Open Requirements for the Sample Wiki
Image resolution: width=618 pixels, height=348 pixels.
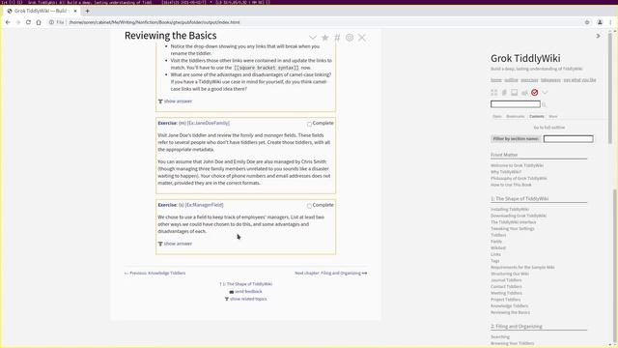(x=522, y=267)
